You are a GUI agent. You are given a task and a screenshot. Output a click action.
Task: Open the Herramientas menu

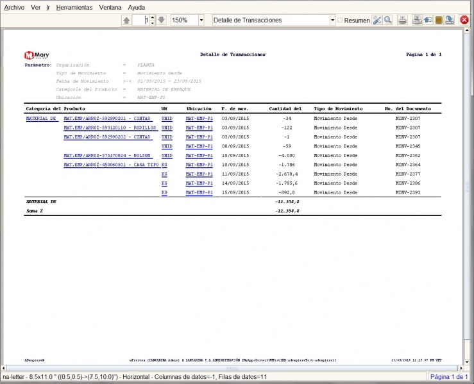coord(74,7)
